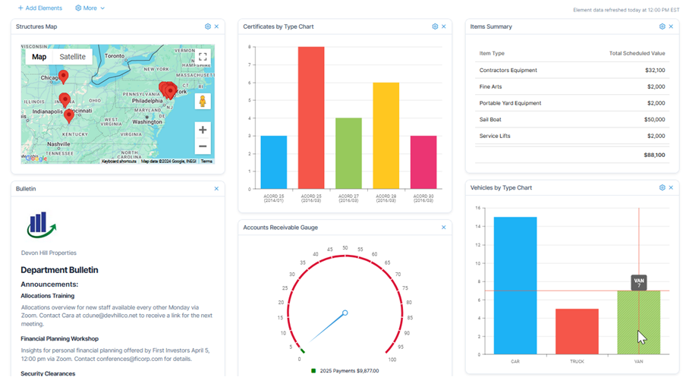The image size is (683, 377).
Task: Click the Chicago map pin marker
Action: coord(64,76)
